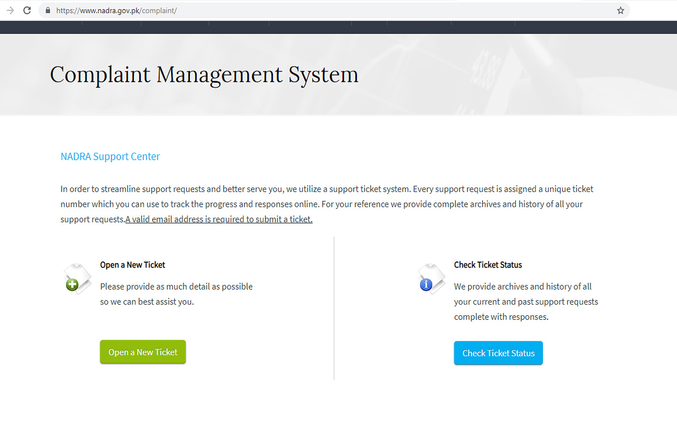Click the underlined valid email address notice

(x=219, y=219)
